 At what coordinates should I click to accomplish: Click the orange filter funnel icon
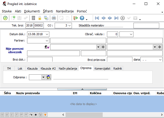coord(45,115)
